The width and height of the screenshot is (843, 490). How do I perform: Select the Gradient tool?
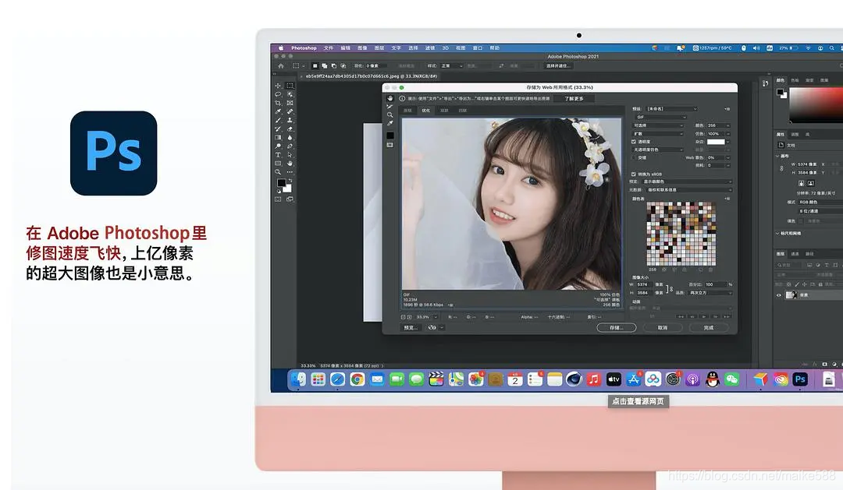pyautogui.click(x=278, y=137)
